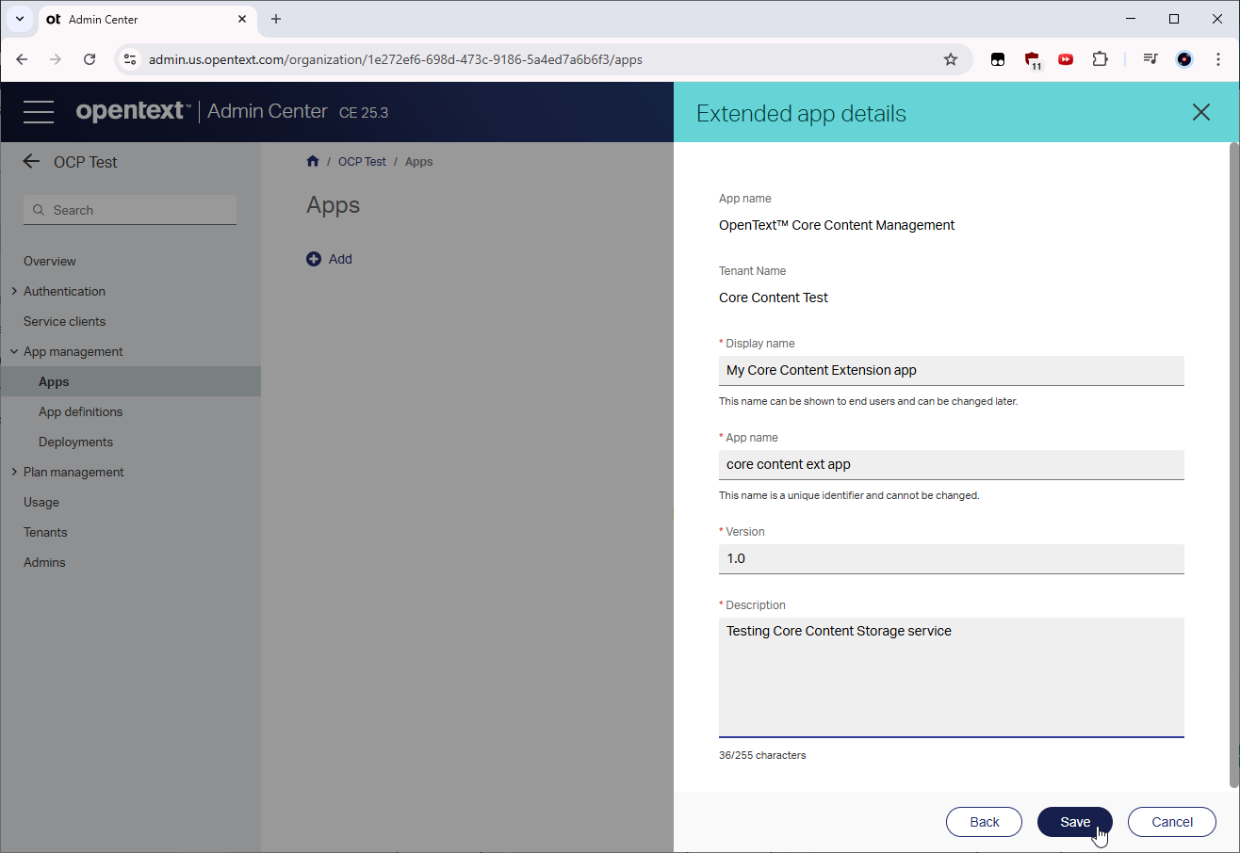
Task: Click the plus icon next to Add
Action: click(314, 259)
